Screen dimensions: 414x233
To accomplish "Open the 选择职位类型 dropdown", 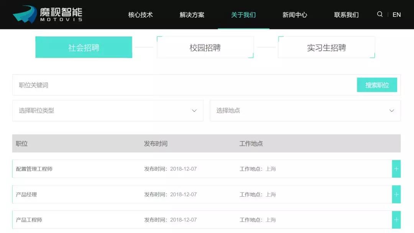I will pyautogui.click(x=107, y=111).
